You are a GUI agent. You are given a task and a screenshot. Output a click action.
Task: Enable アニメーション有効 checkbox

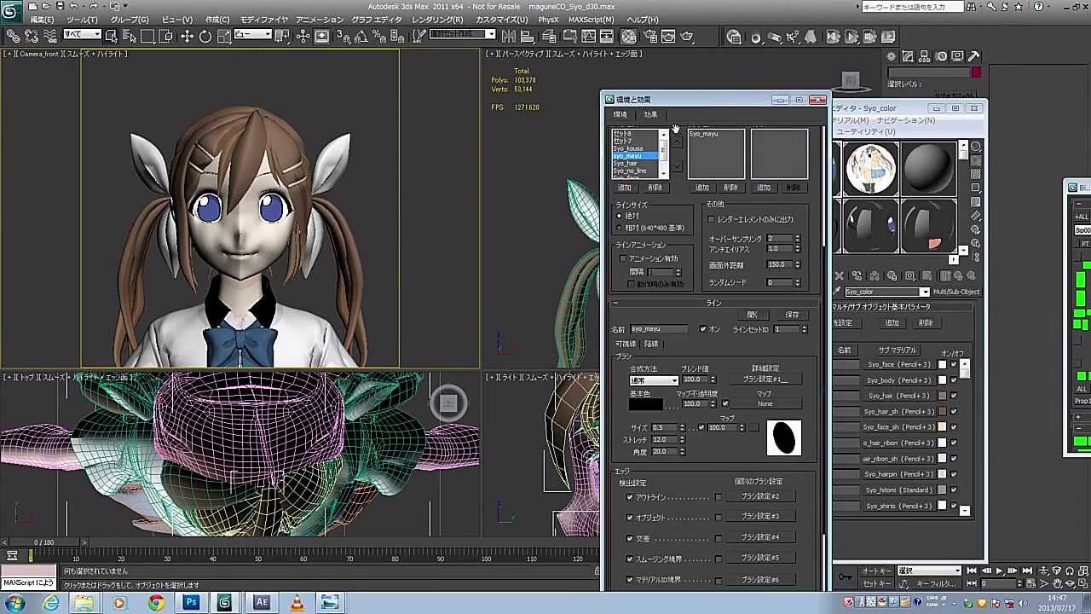click(x=623, y=258)
